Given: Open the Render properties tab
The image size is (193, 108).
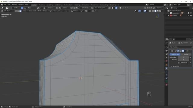Looking at the screenshot, I should tap(166, 47).
